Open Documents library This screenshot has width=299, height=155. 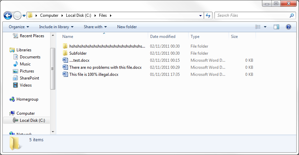point(30,57)
